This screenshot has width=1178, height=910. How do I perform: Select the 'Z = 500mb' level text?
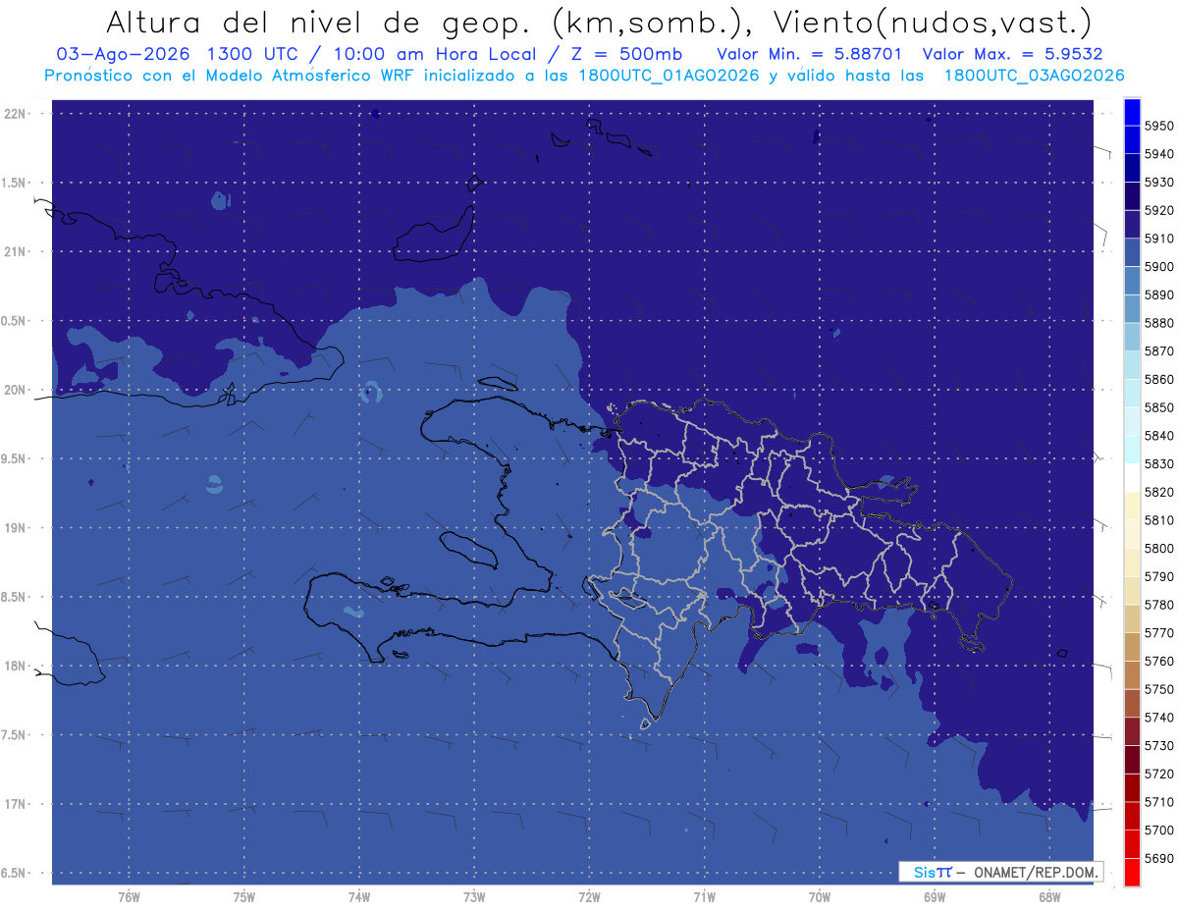pyautogui.click(x=625, y=54)
